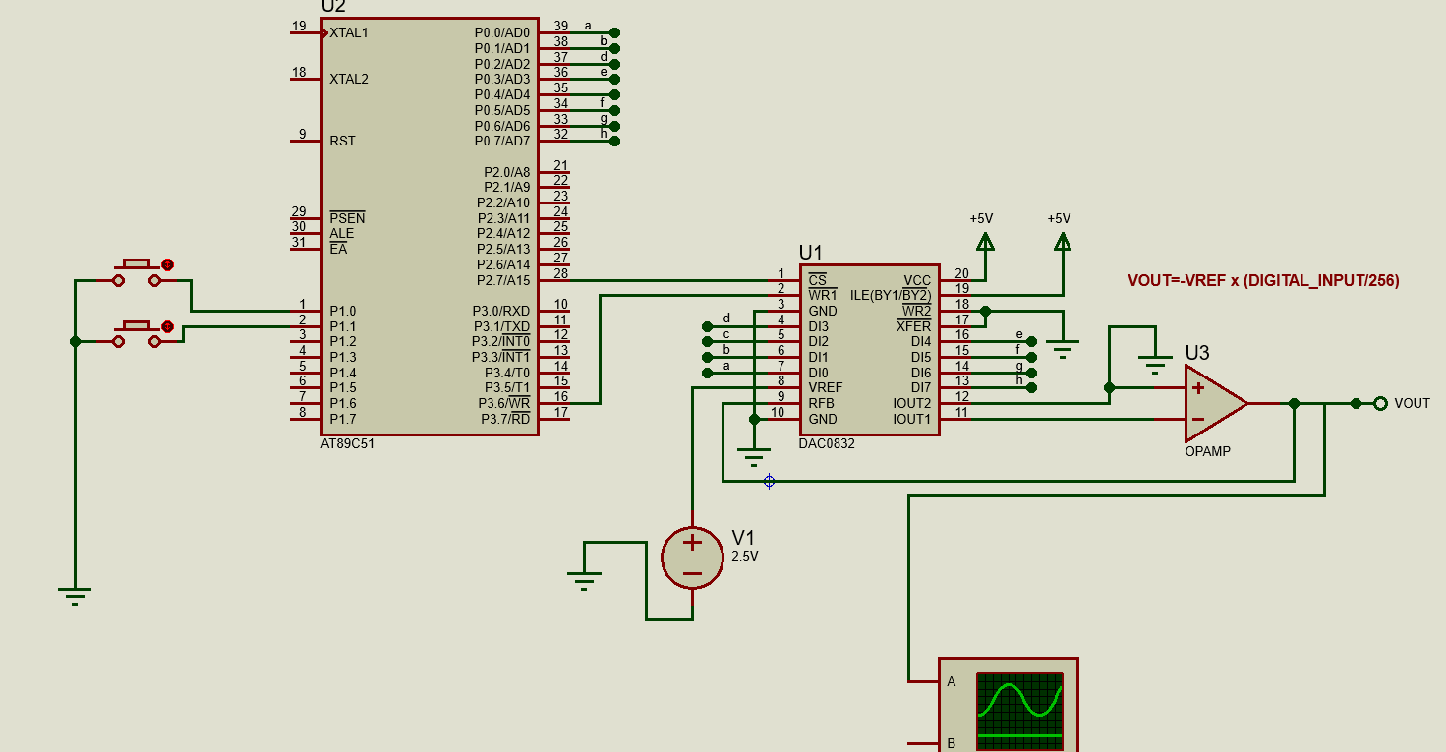Image resolution: width=1446 pixels, height=752 pixels.
Task: Click the VREF pin label on DAC0832
Action: 825,387
